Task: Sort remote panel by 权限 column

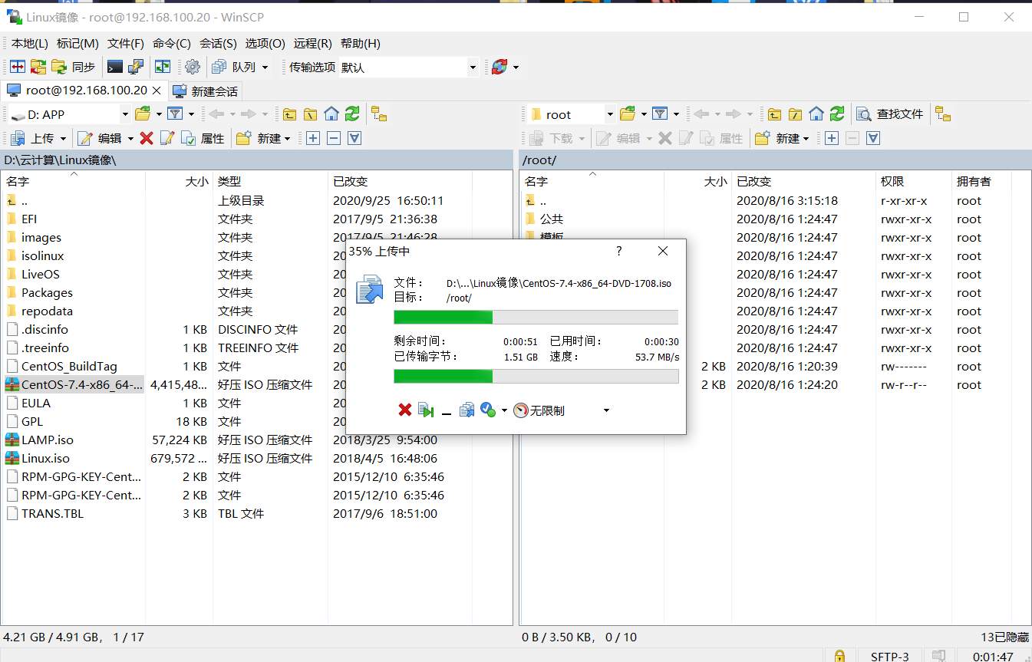Action: (x=912, y=182)
